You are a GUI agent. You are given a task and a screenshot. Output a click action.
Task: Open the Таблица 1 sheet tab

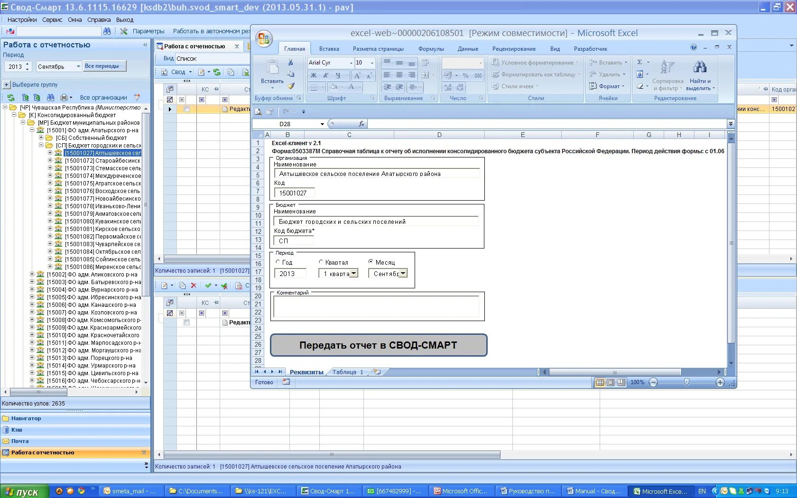coord(348,372)
